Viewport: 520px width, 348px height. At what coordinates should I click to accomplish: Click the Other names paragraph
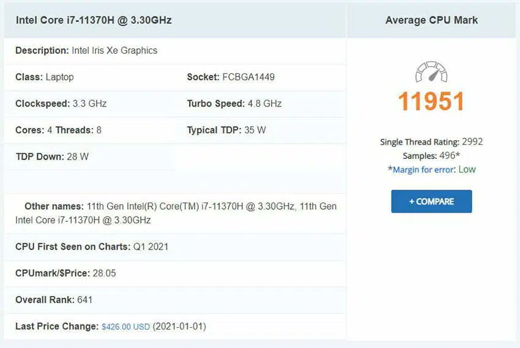176,213
